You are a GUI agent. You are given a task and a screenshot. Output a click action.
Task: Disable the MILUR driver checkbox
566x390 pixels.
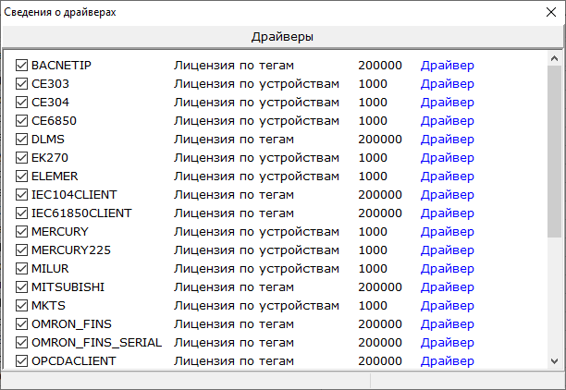21,268
